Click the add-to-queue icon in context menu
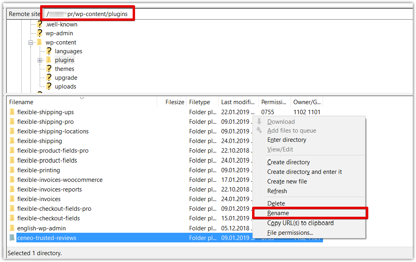The width and height of the screenshot is (416, 262). point(259,131)
